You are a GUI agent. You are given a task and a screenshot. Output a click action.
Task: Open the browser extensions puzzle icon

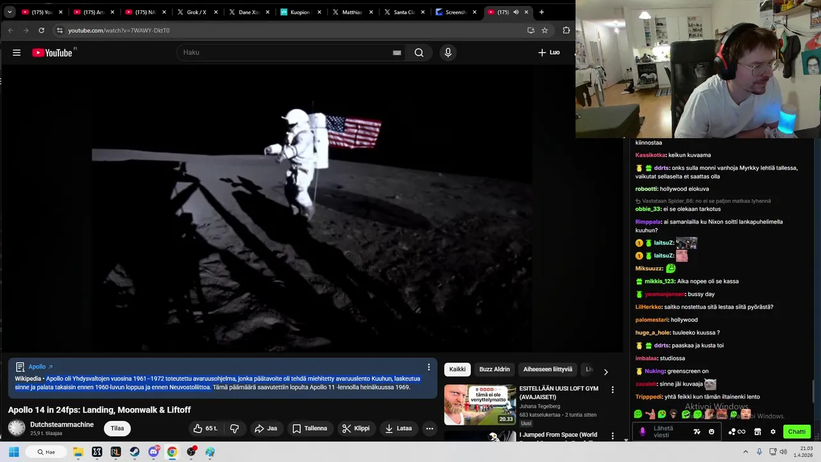(x=566, y=30)
